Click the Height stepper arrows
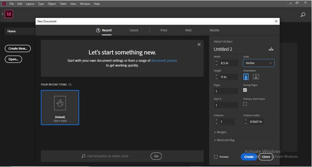 217,77
